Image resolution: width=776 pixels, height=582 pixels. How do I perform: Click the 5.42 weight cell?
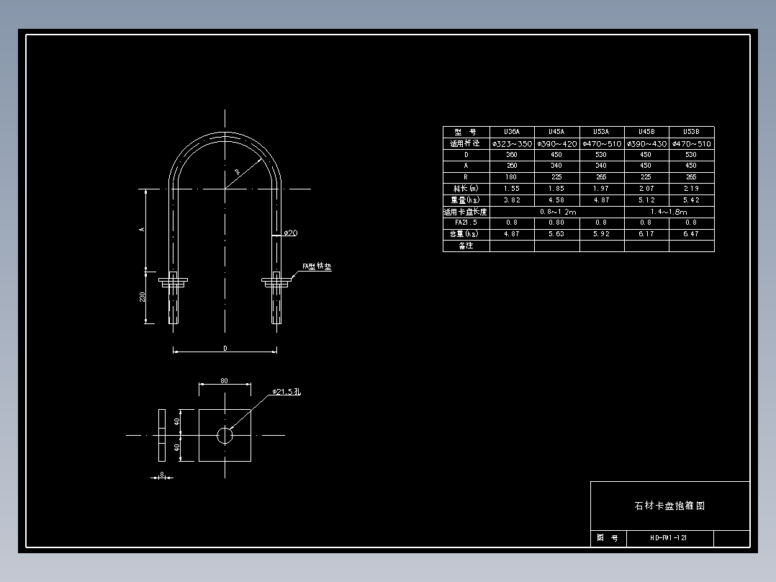(691, 200)
